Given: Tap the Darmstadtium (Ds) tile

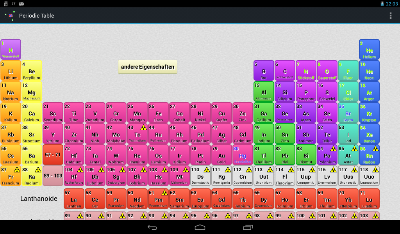Looking at the screenshot, I should pyautogui.click(x=200, y=175).
